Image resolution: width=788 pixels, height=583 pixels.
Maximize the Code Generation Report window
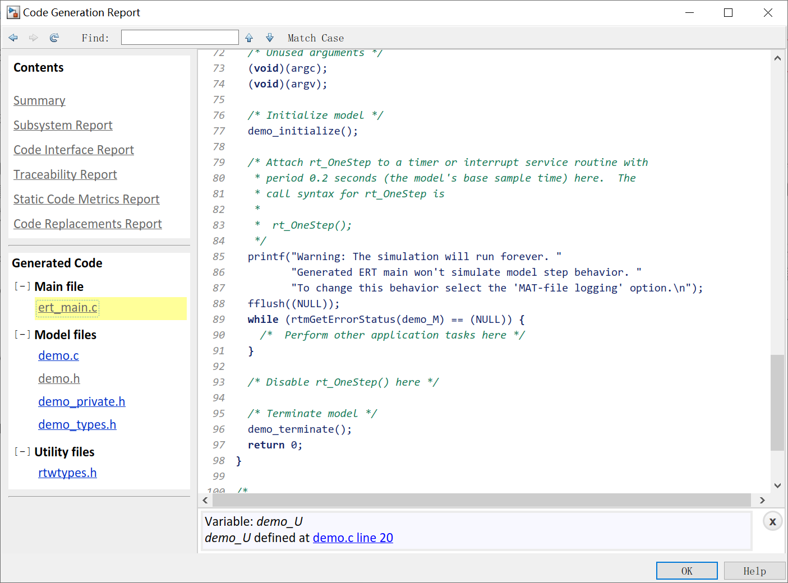pos(728,12)
